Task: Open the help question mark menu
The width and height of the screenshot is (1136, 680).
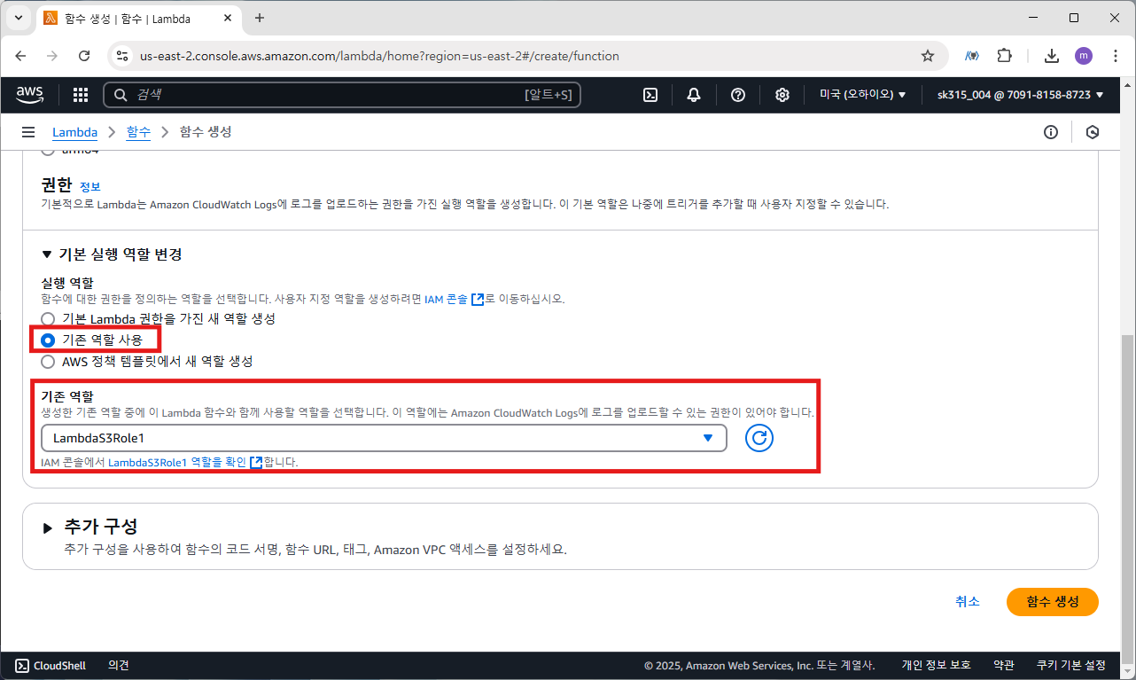Action: (x=738, y=95)
